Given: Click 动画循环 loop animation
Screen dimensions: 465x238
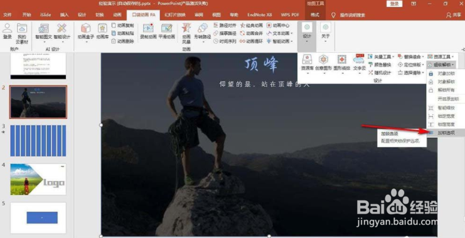Looking at the screenshot, I should [x=252, y=41].
